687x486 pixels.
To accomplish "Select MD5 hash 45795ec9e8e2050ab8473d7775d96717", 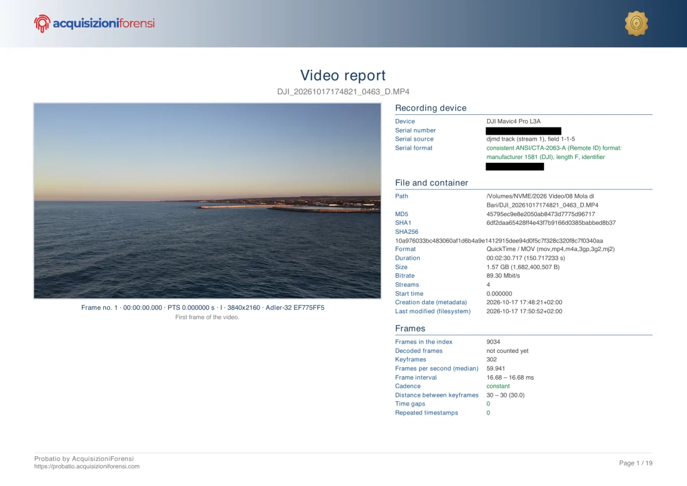I will pos(540,214).
